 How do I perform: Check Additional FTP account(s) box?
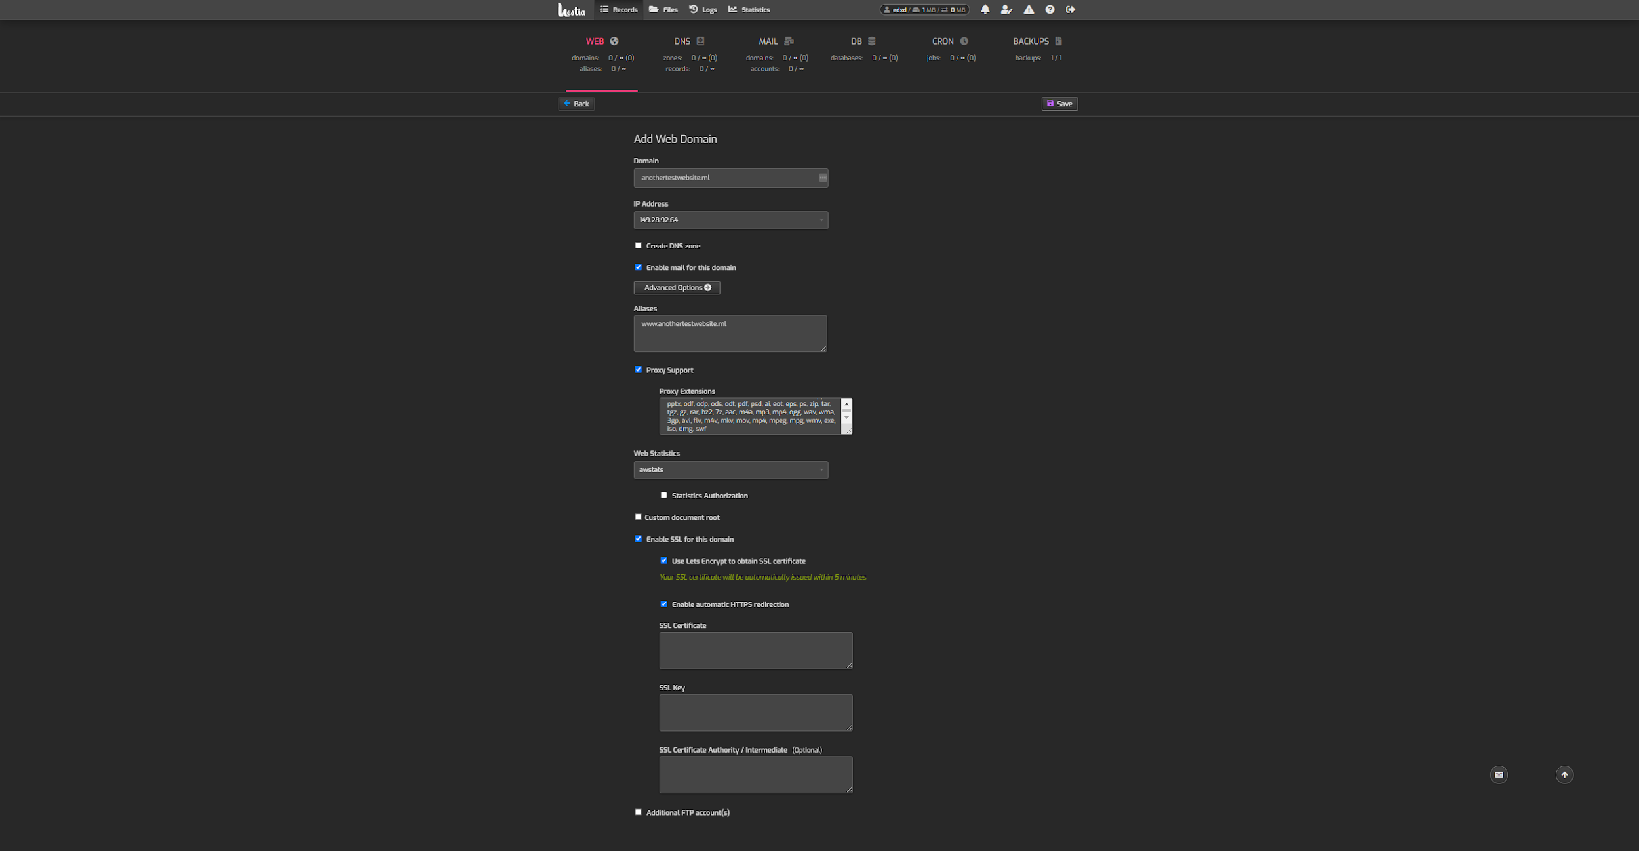click(x=638, y=812)
